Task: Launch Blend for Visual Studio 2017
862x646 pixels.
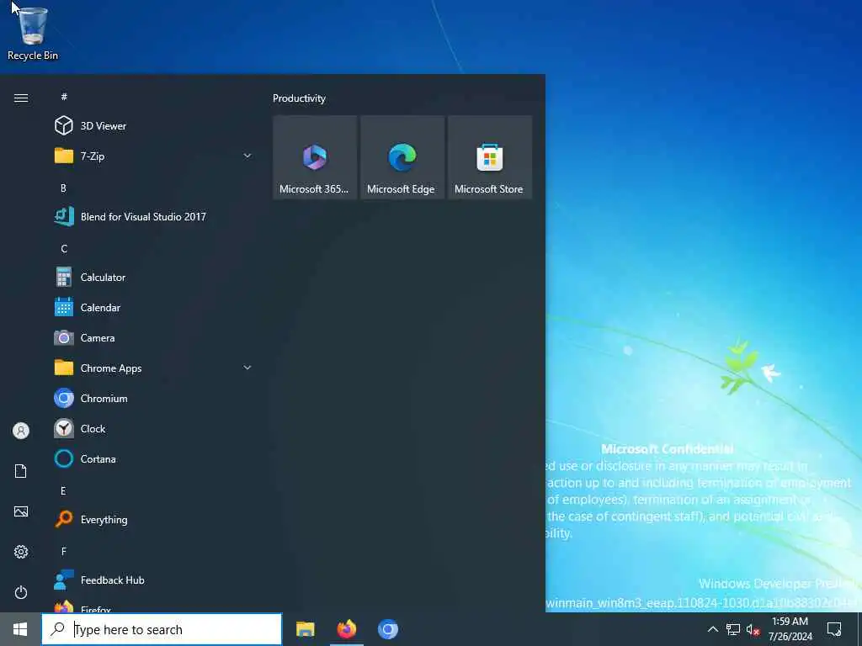Action: pyautogui.click(x=154, y=216)
